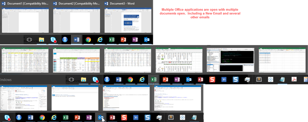Switch to the Document2 Word preview thumbnail

tap(76, 20)
